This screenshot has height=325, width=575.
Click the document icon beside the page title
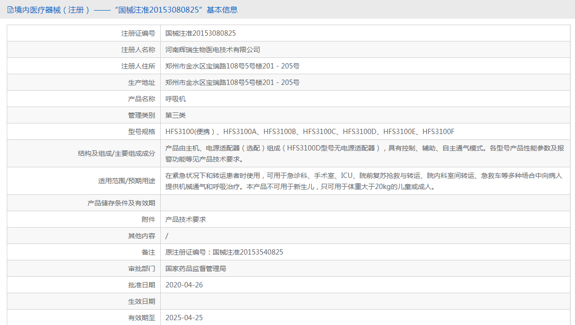[10, 10]
